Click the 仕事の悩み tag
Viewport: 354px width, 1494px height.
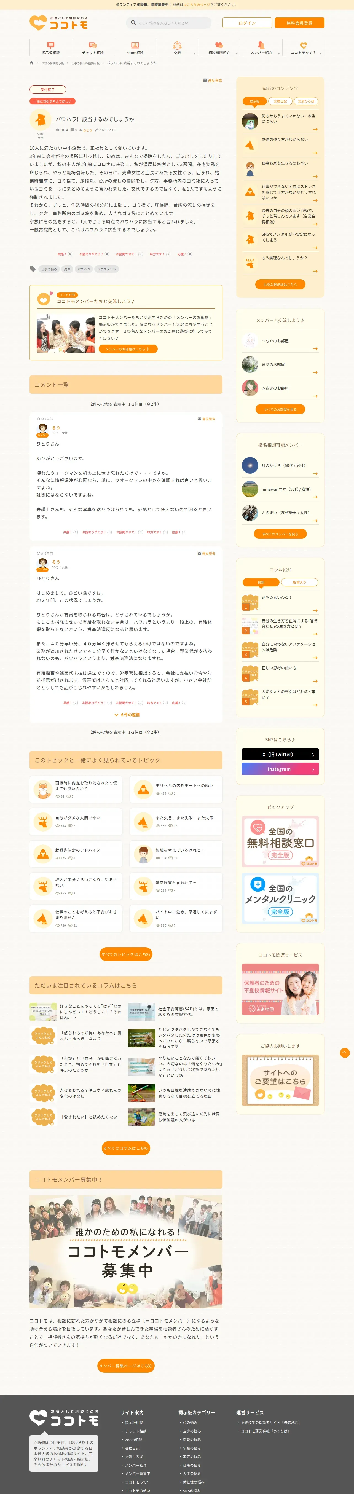pyautogui.click(x=49, y=269)
